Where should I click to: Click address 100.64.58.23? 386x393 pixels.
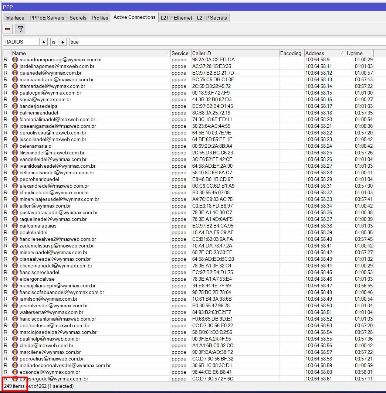[x=319, y=139]
